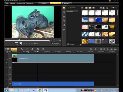123x92 pixels.
Task: Click the Добавить button in the library
Action: (x=71, y=8)
